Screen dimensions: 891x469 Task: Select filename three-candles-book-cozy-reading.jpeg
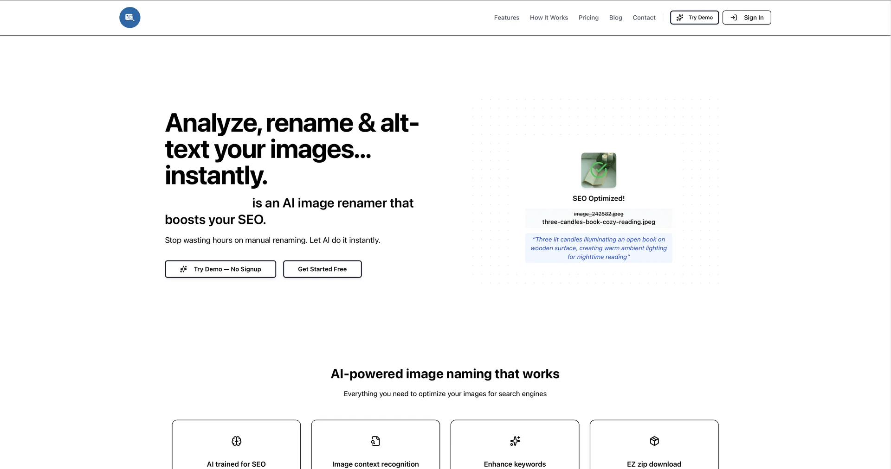click(599, 222)
